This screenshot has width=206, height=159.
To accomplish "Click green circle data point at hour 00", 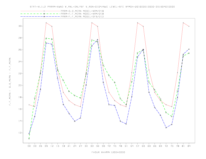I will coord(29,139).
